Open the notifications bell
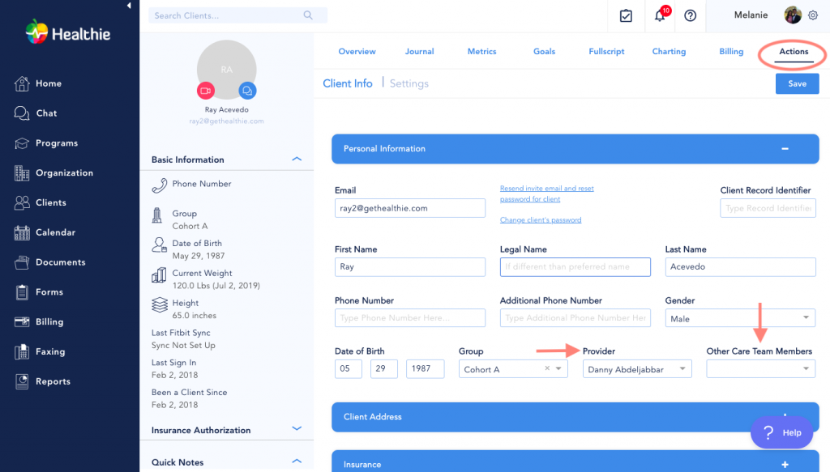The height and width of the screenshot is (472, 830). [658, 15]
